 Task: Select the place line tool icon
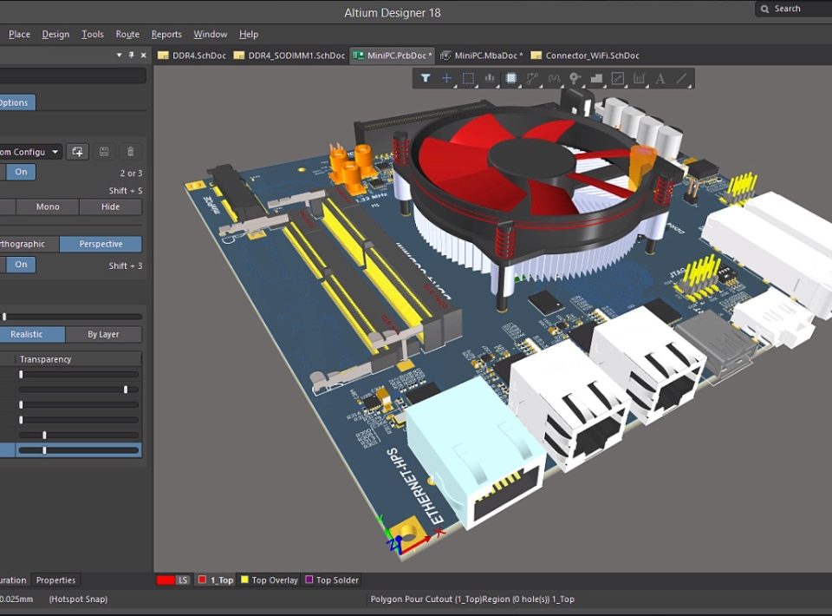click(682, 79)
